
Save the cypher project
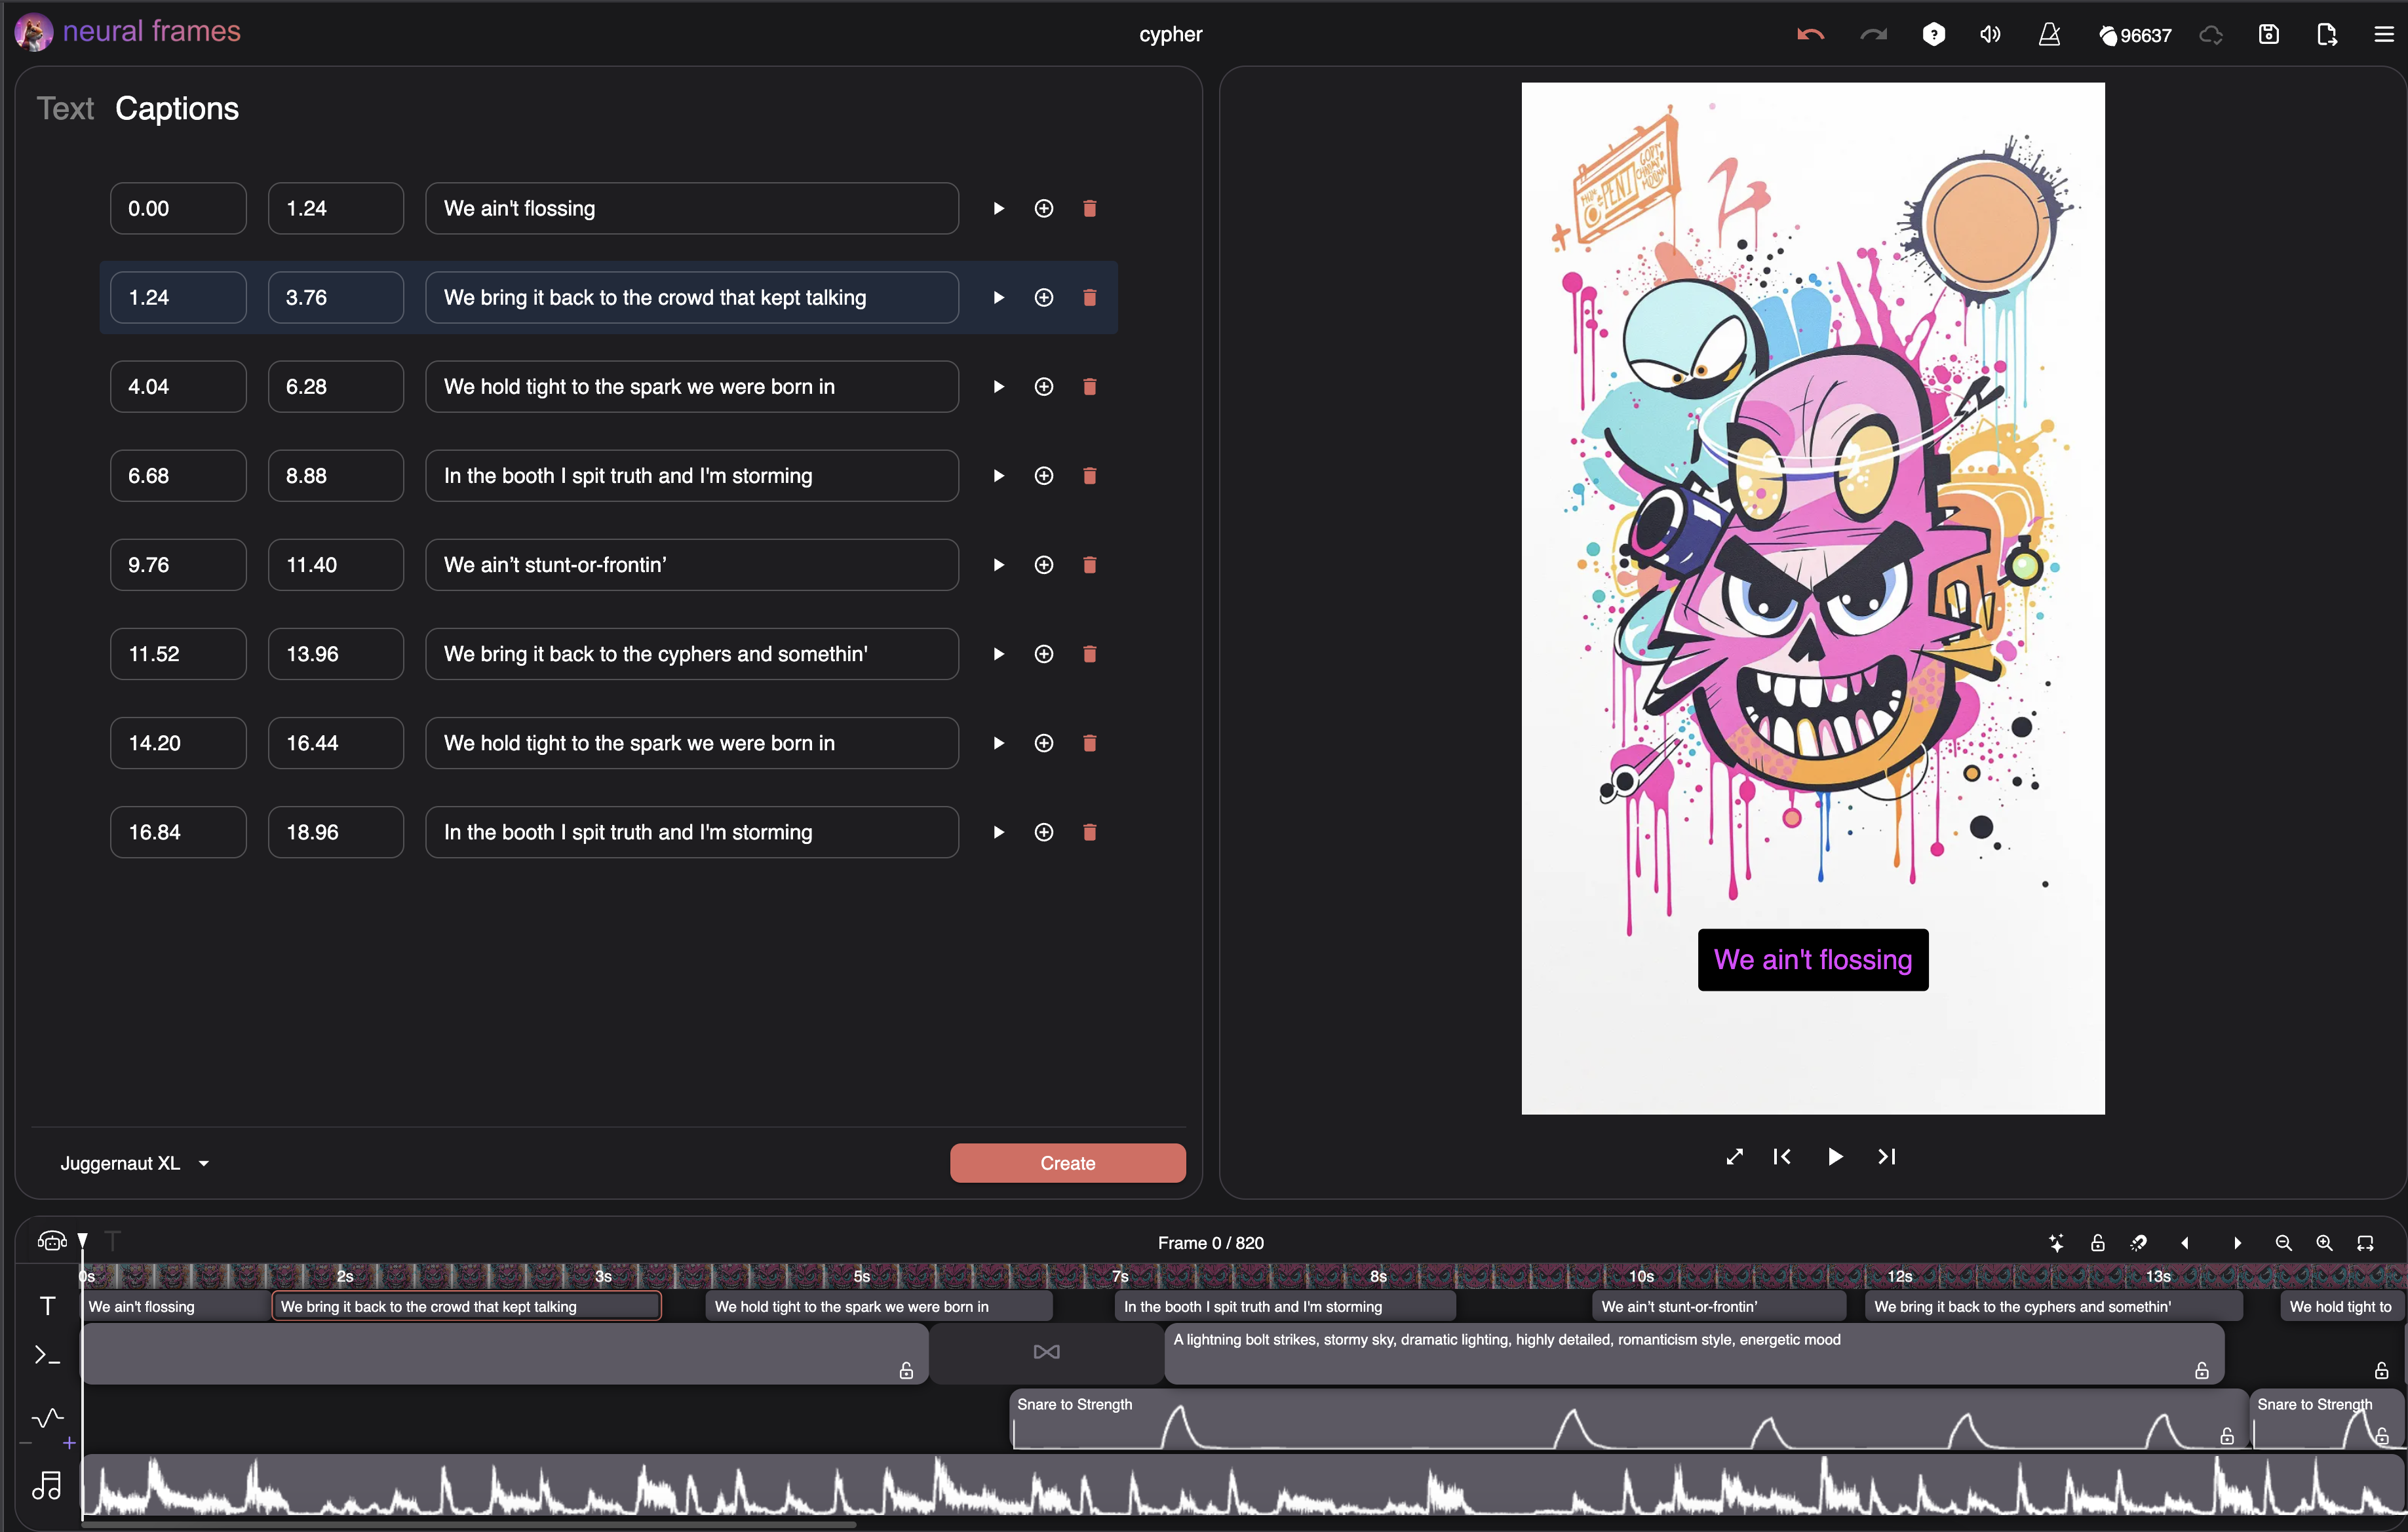click(2268, 34)
